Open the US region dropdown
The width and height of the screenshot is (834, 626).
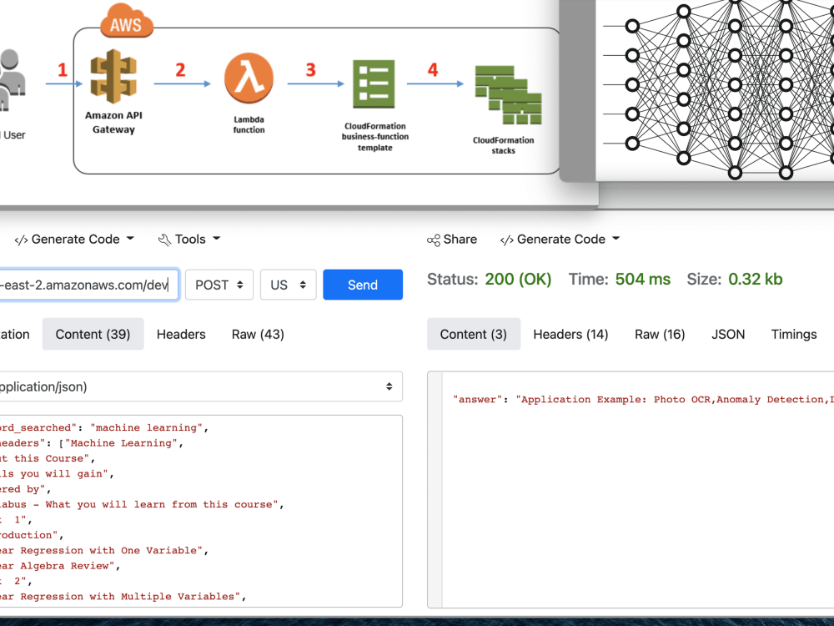[x=289, y=285]
